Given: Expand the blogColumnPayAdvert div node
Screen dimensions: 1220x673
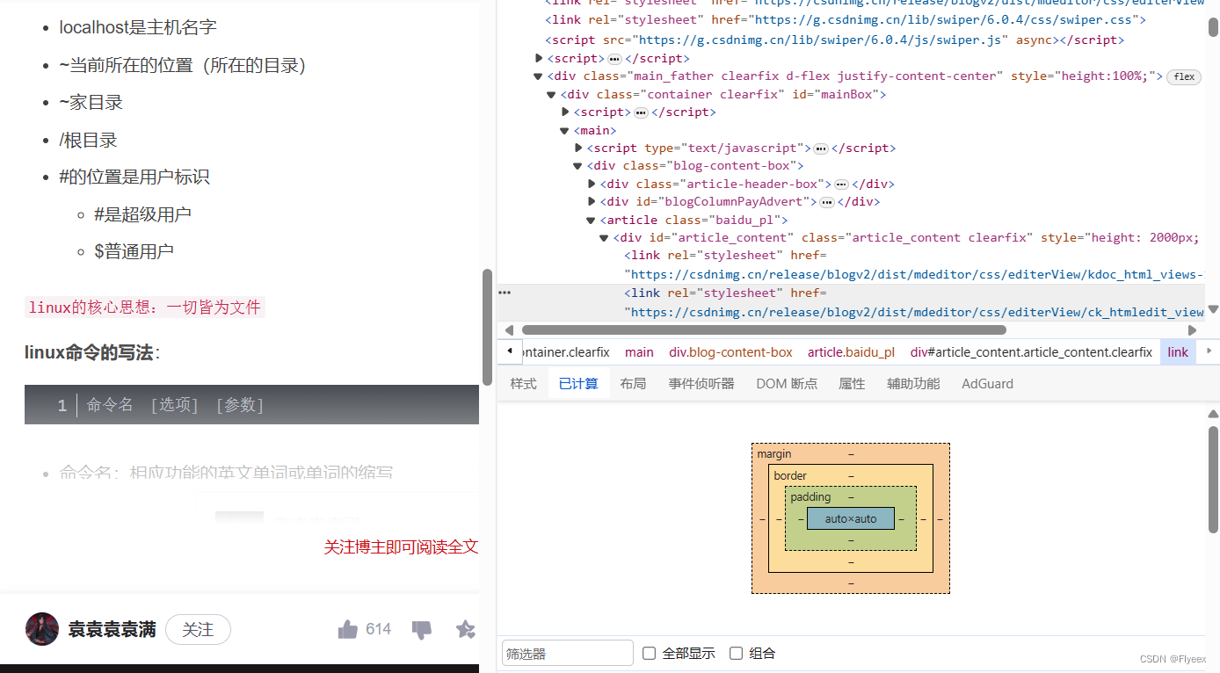Looking at the screenshot, I should tap(592, 201).
